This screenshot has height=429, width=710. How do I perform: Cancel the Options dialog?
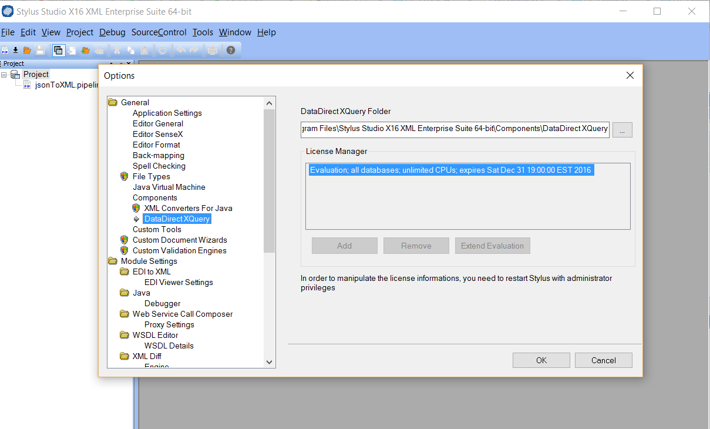pos(603,360)
